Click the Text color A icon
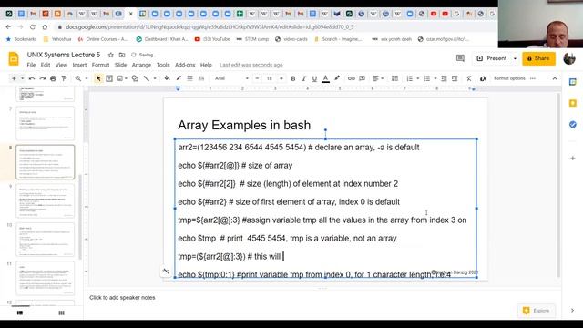This screenshot has width=583, height=328. [326, 78]
